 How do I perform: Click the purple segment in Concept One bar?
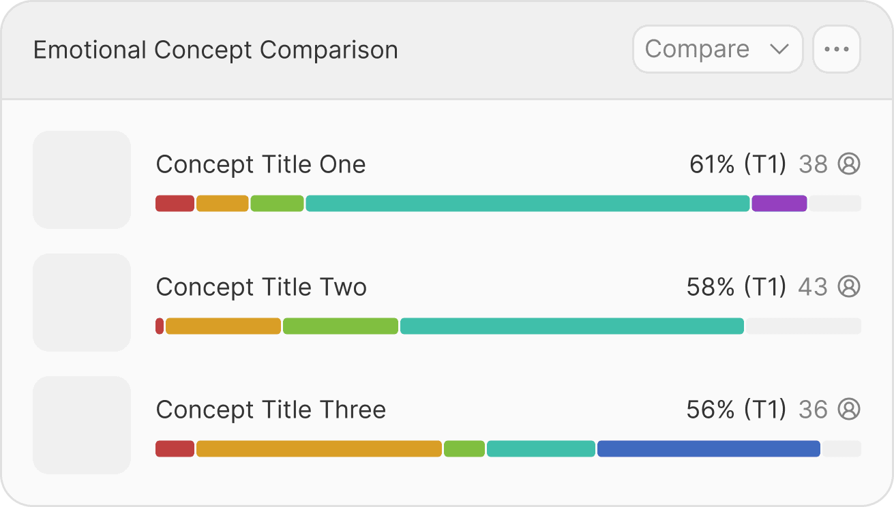pos(779,203)
